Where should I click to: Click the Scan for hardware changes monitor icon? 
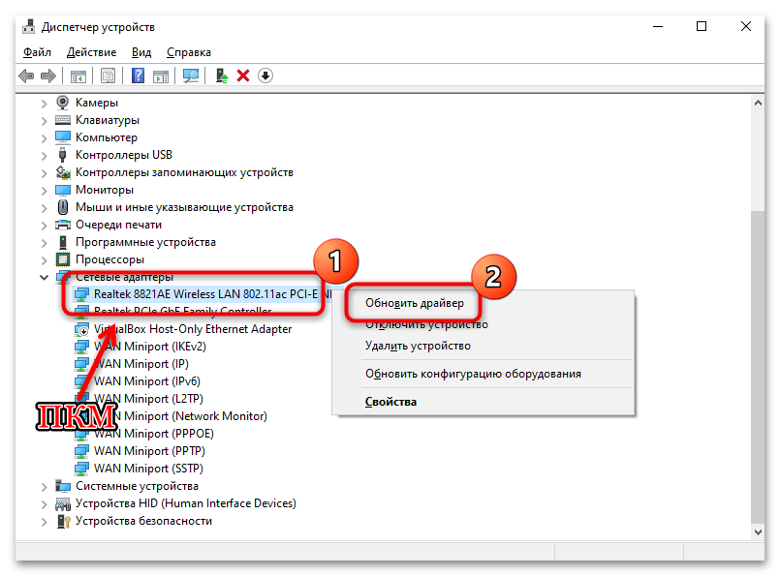tap(191, 76)
